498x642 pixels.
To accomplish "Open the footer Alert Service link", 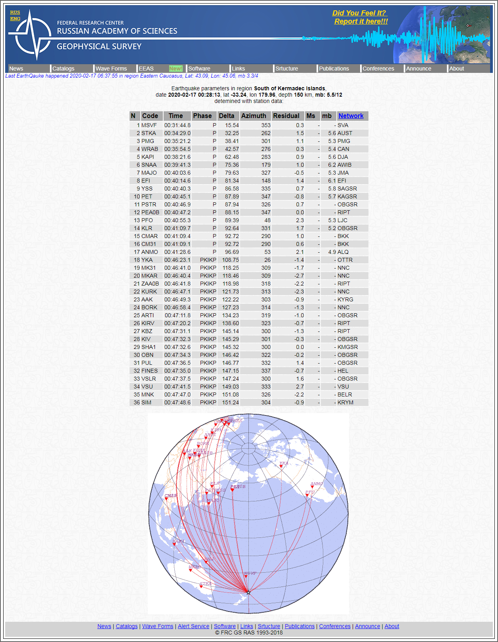I will pyautogui.click(x=193, y=626).
